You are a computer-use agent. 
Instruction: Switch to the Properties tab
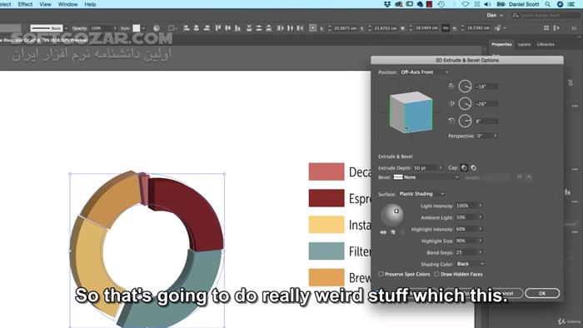click(501, 44)
